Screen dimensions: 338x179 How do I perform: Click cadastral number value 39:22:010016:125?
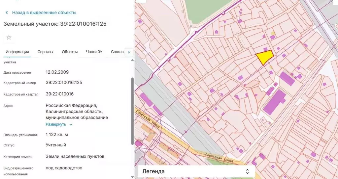[64, 83]
